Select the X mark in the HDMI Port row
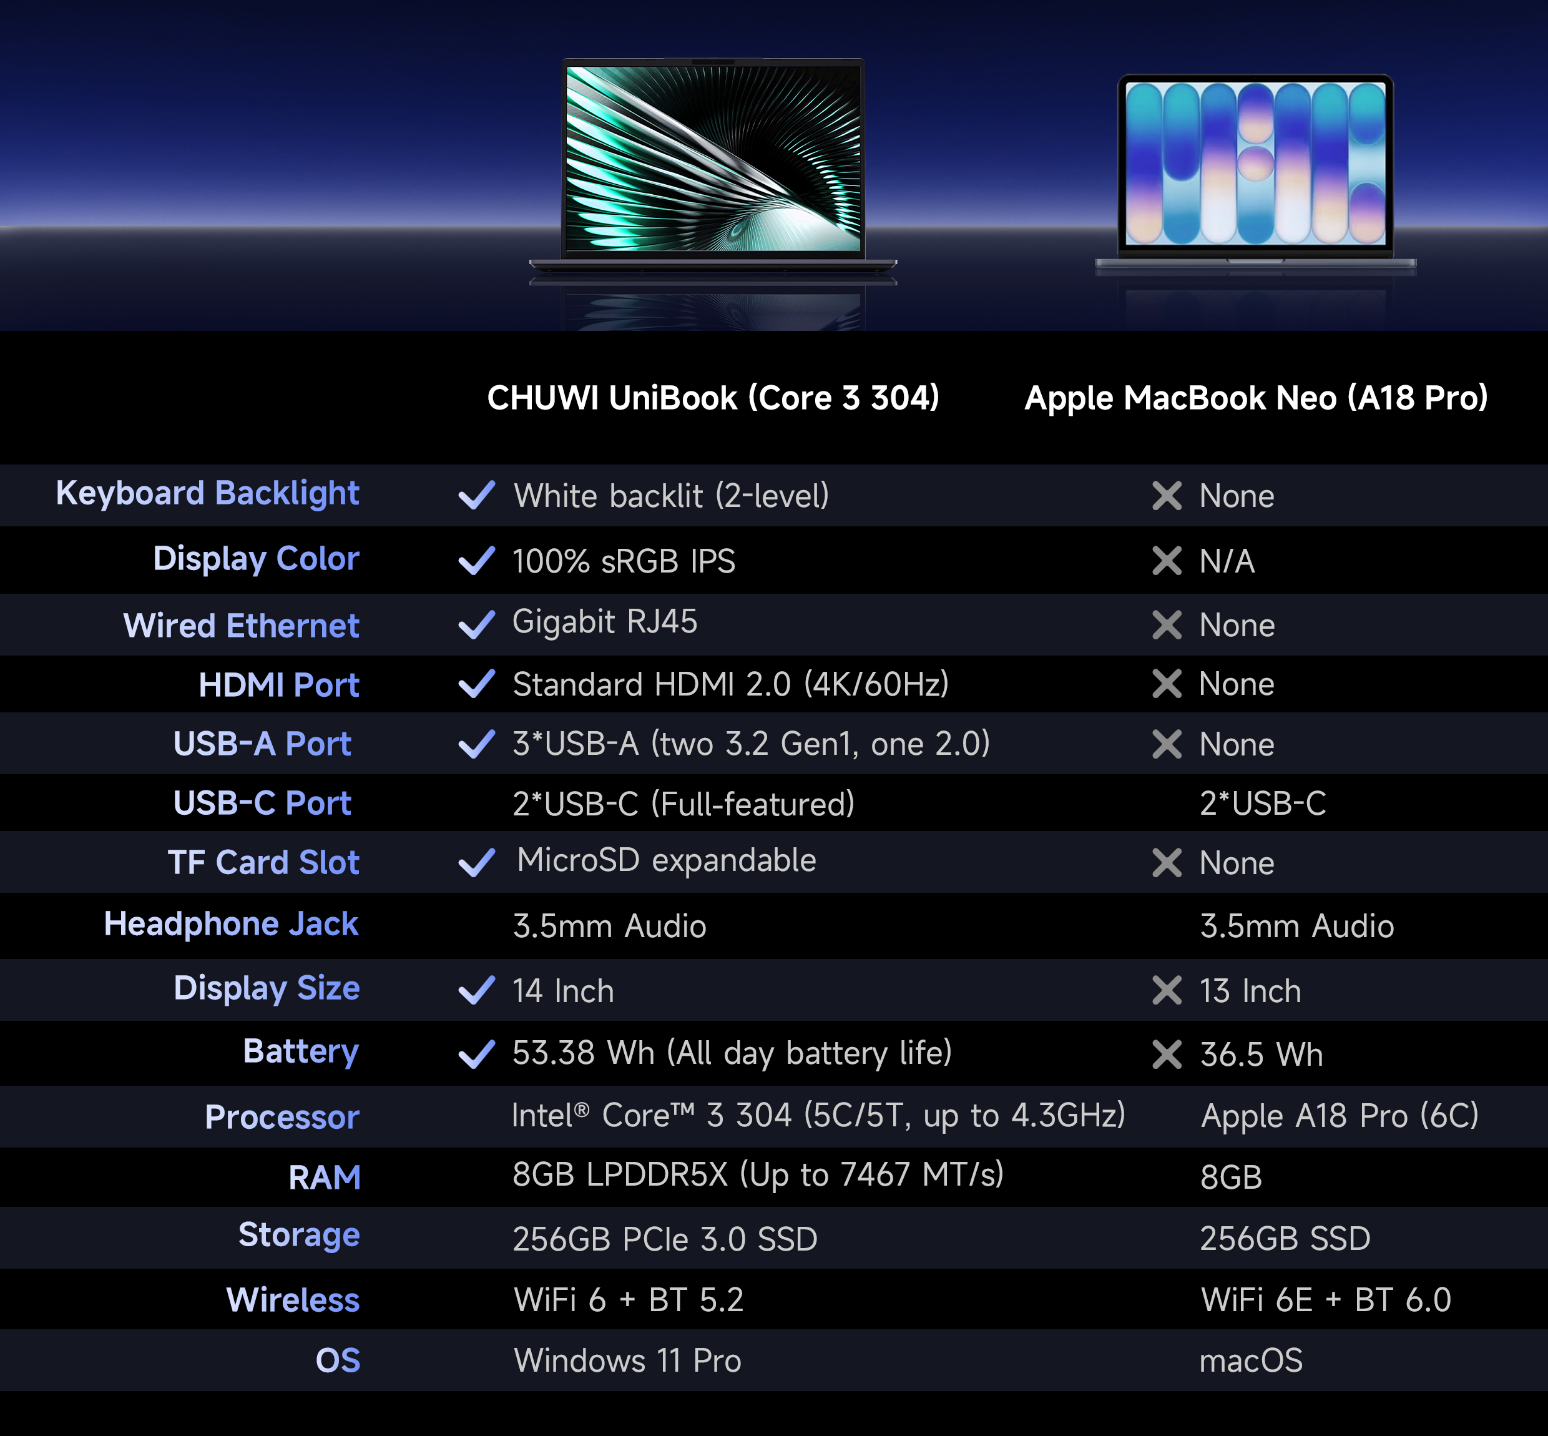The image size is (1548, 1436). pos(1167,684)
